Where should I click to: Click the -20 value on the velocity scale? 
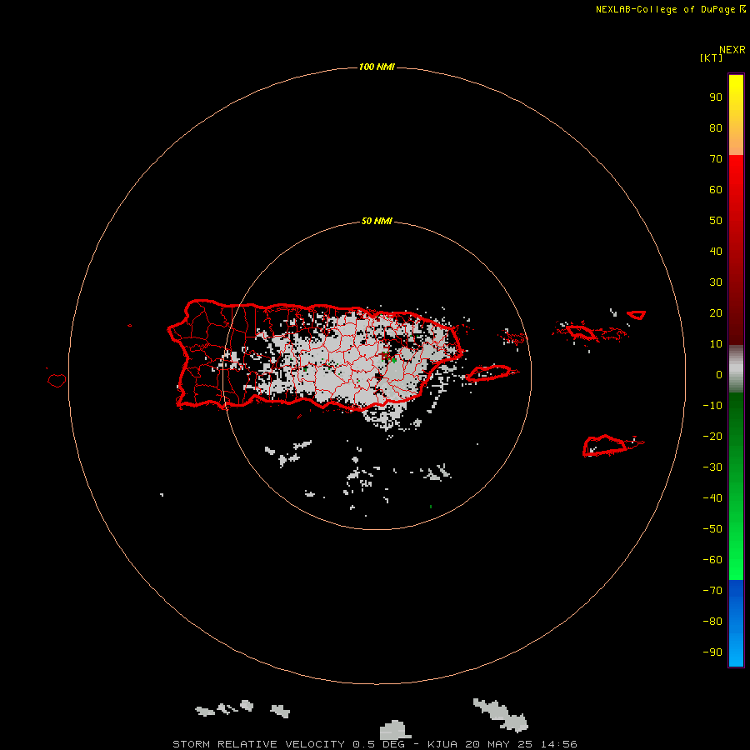tap(712, 437)
